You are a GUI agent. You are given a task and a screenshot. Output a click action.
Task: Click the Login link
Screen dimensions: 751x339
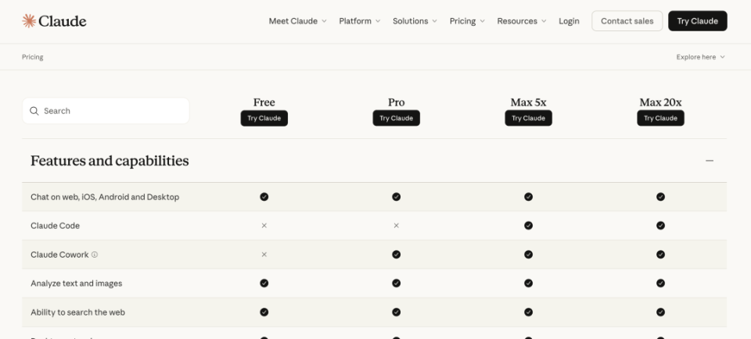569,21
